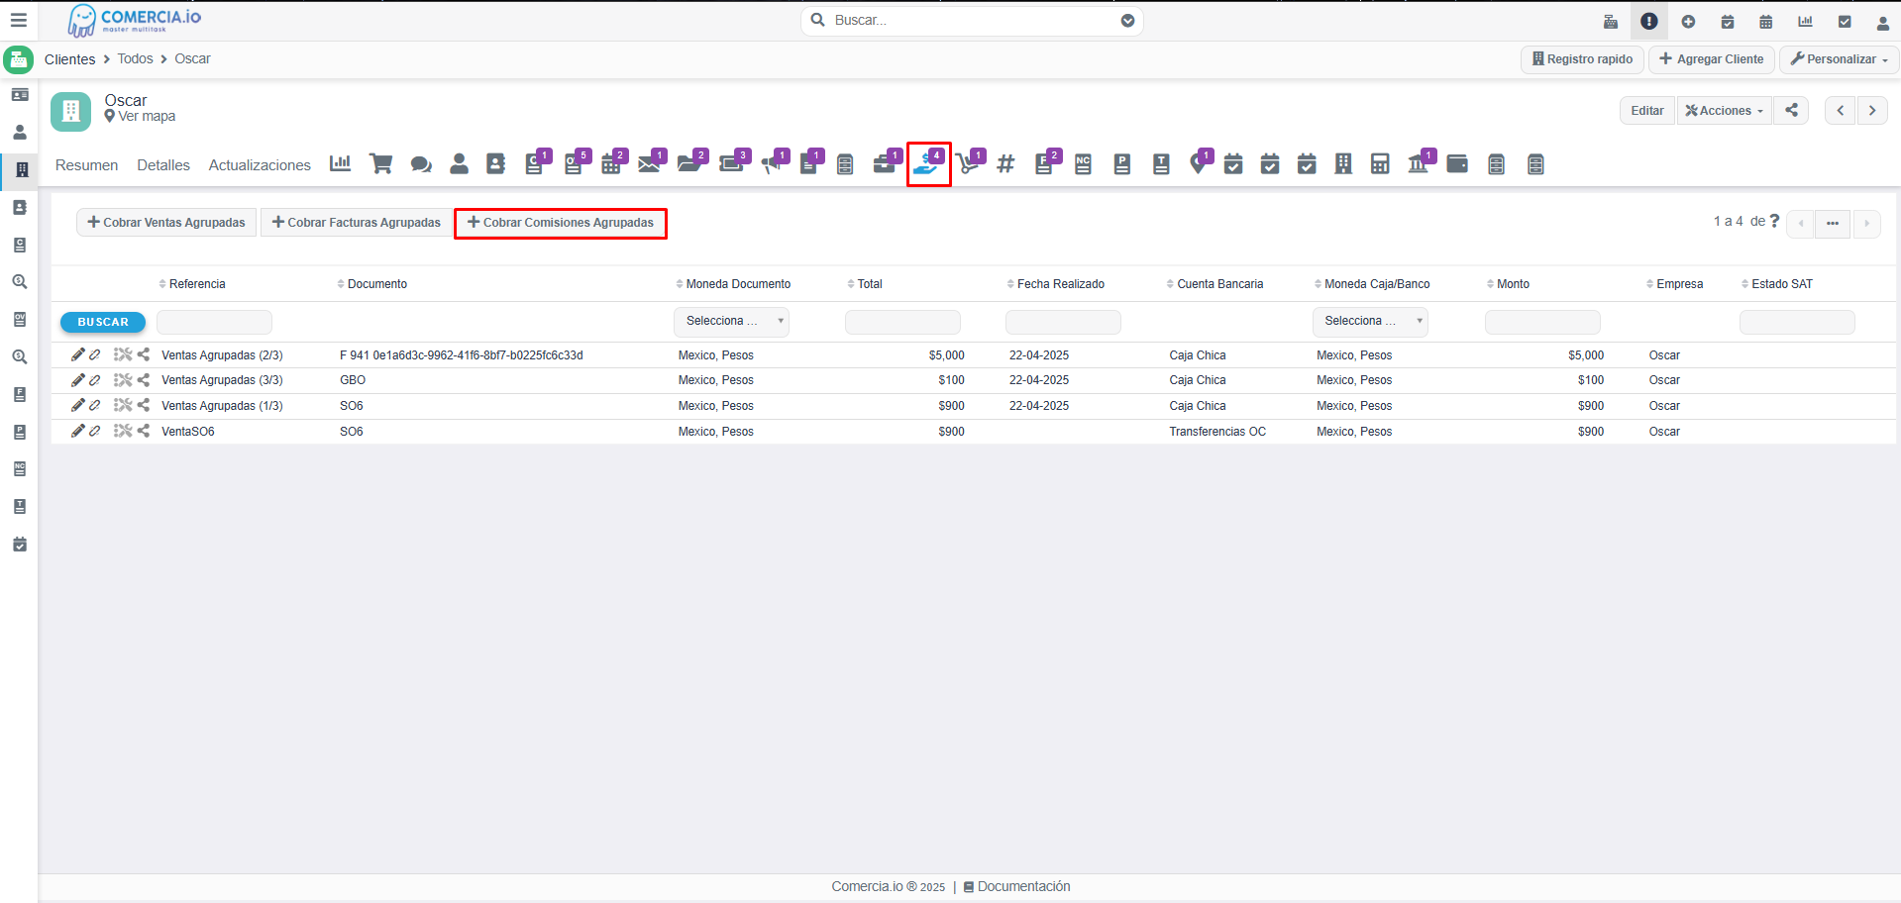1901x903 pixels.
Task: Expand the search bar dropdown arrow
Action: (1127, 21)
